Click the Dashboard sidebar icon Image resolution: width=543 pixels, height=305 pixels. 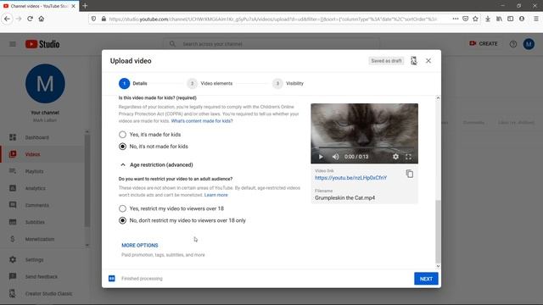(13, 137)
